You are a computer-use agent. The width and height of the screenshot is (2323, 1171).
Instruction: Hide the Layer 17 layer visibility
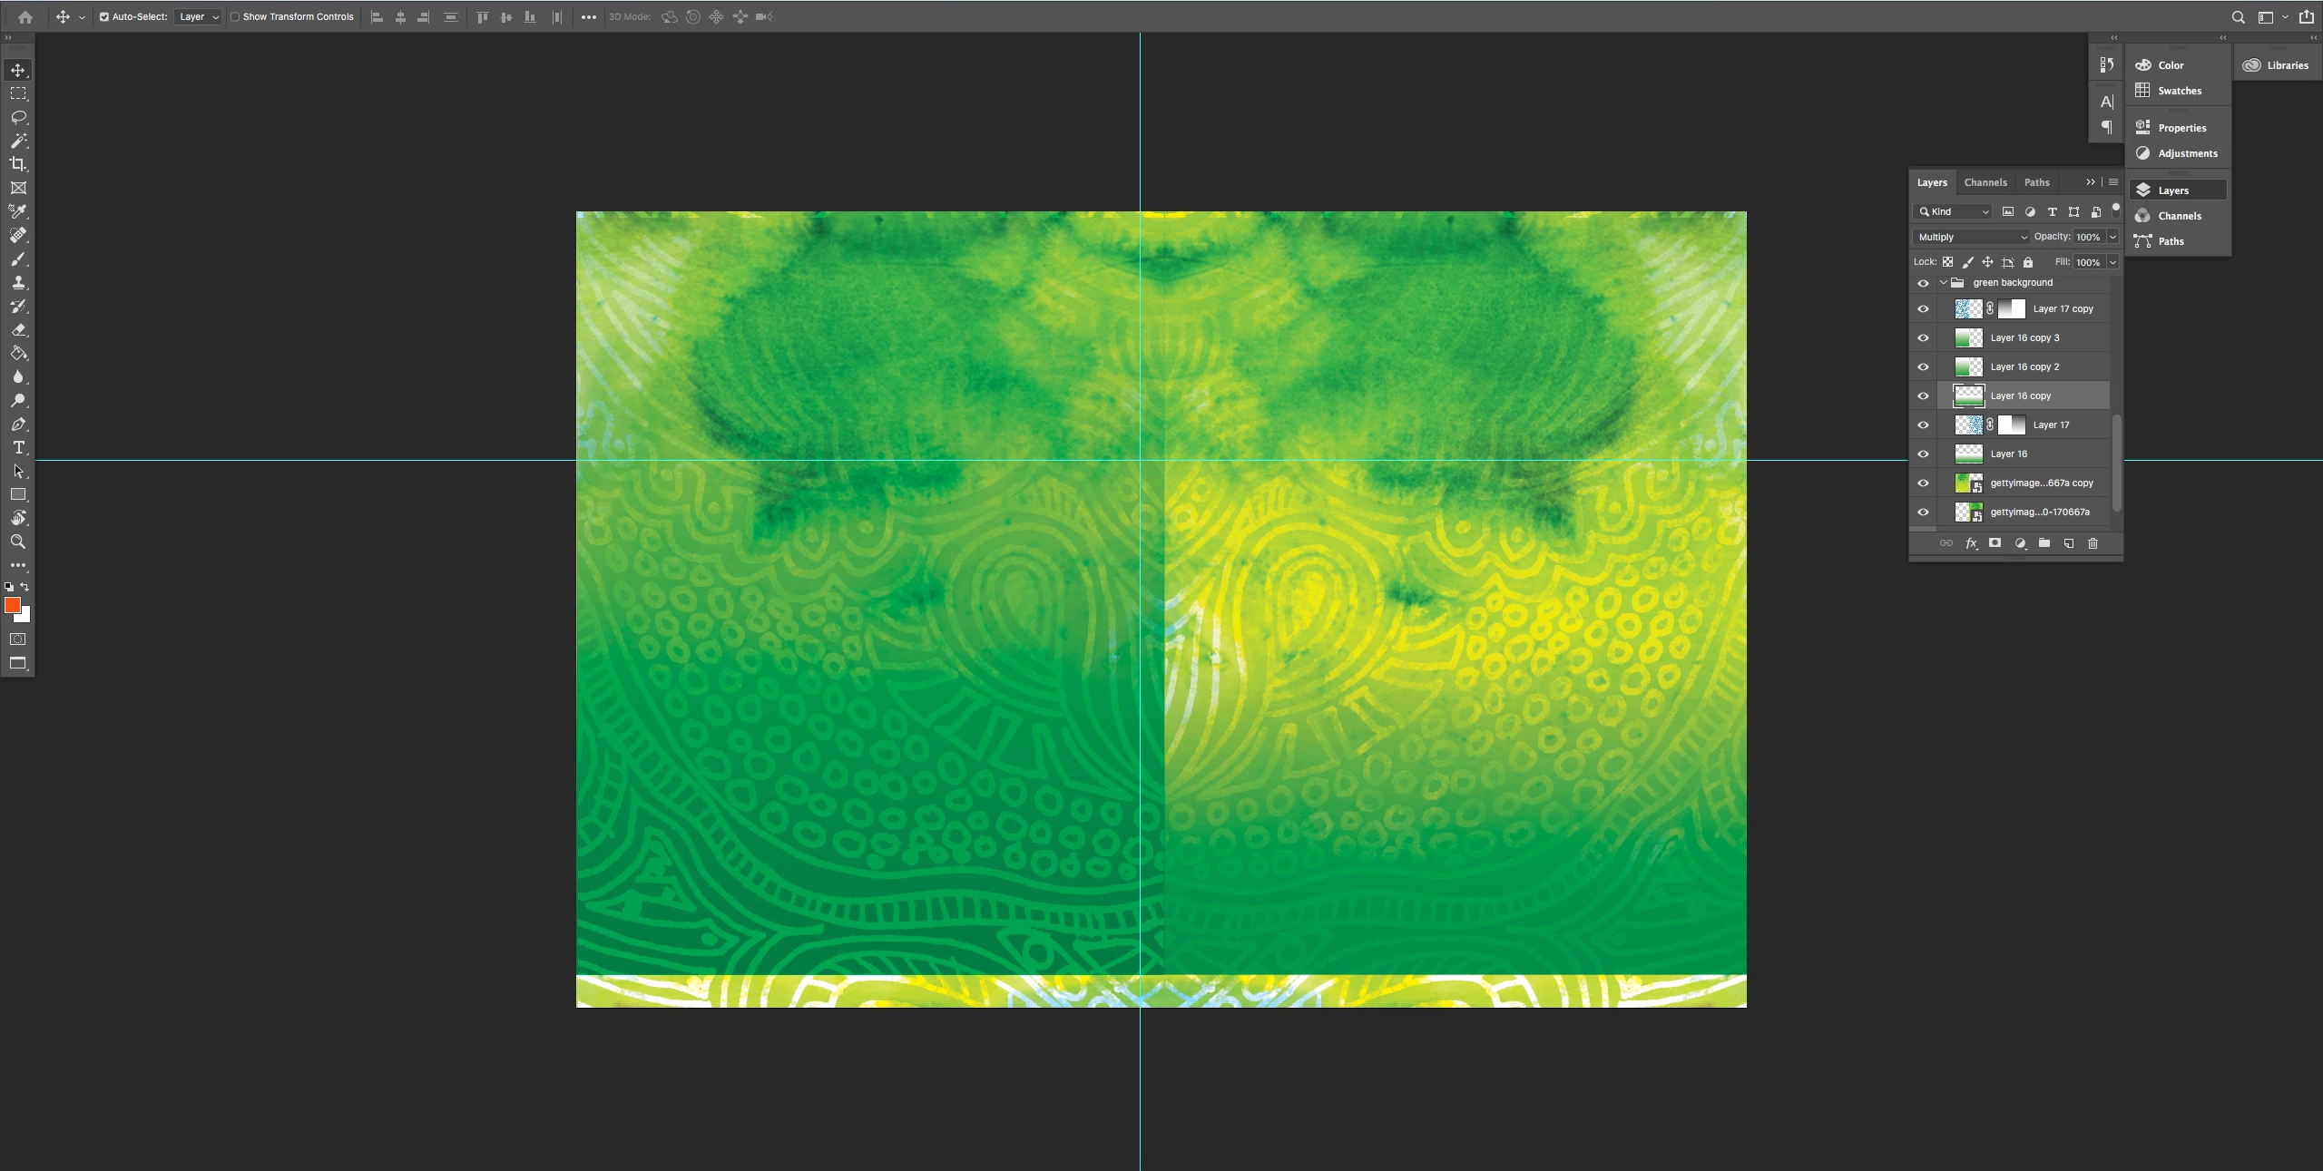tap(1923, 424)
